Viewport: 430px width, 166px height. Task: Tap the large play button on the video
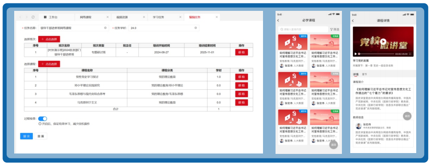pyautogui.click(x=383, y=41)
